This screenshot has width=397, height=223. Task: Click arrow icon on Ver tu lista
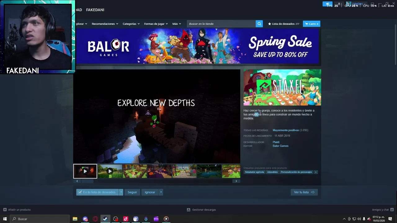click(x=313, y=192)
